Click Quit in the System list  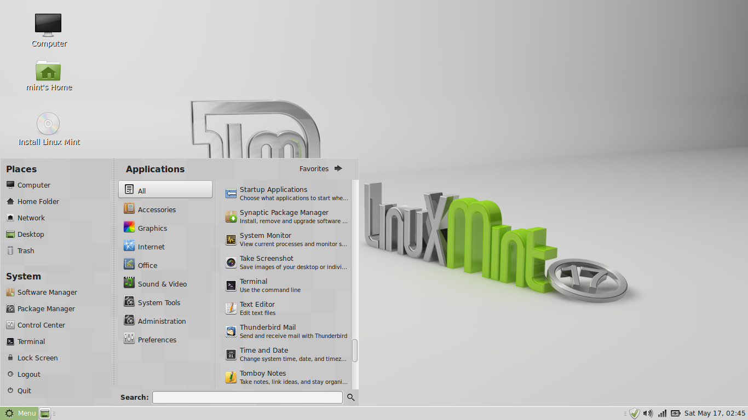[x=19, y=391]
